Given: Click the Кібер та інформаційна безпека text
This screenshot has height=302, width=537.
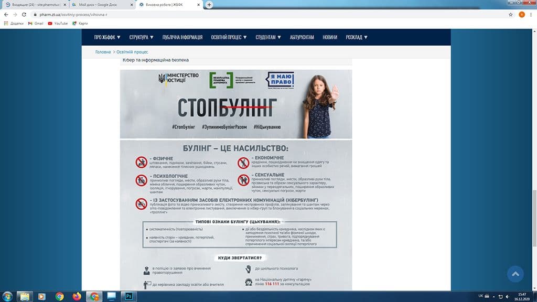Looking at the screenshot, I should pos(155,60).
